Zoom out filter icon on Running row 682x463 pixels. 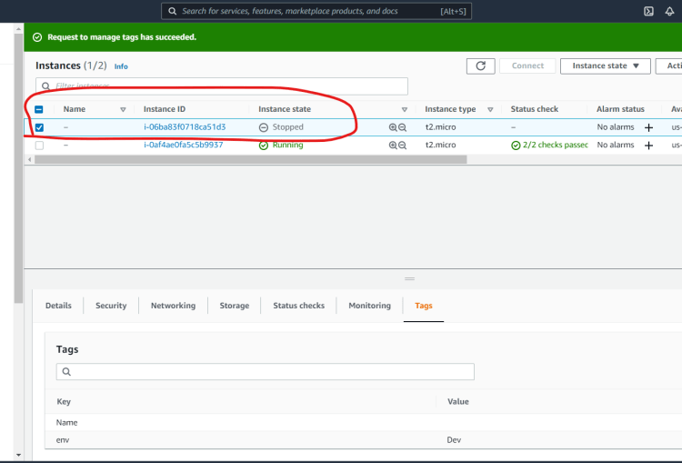click(x=402, y=146)
